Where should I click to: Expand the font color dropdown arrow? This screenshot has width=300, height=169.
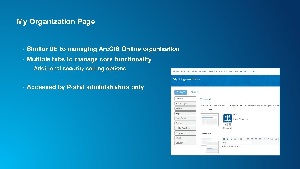tap(237, 139)
